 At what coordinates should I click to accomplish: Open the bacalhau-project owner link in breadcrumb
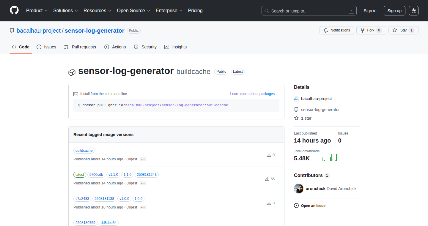[x=39, y=31]
